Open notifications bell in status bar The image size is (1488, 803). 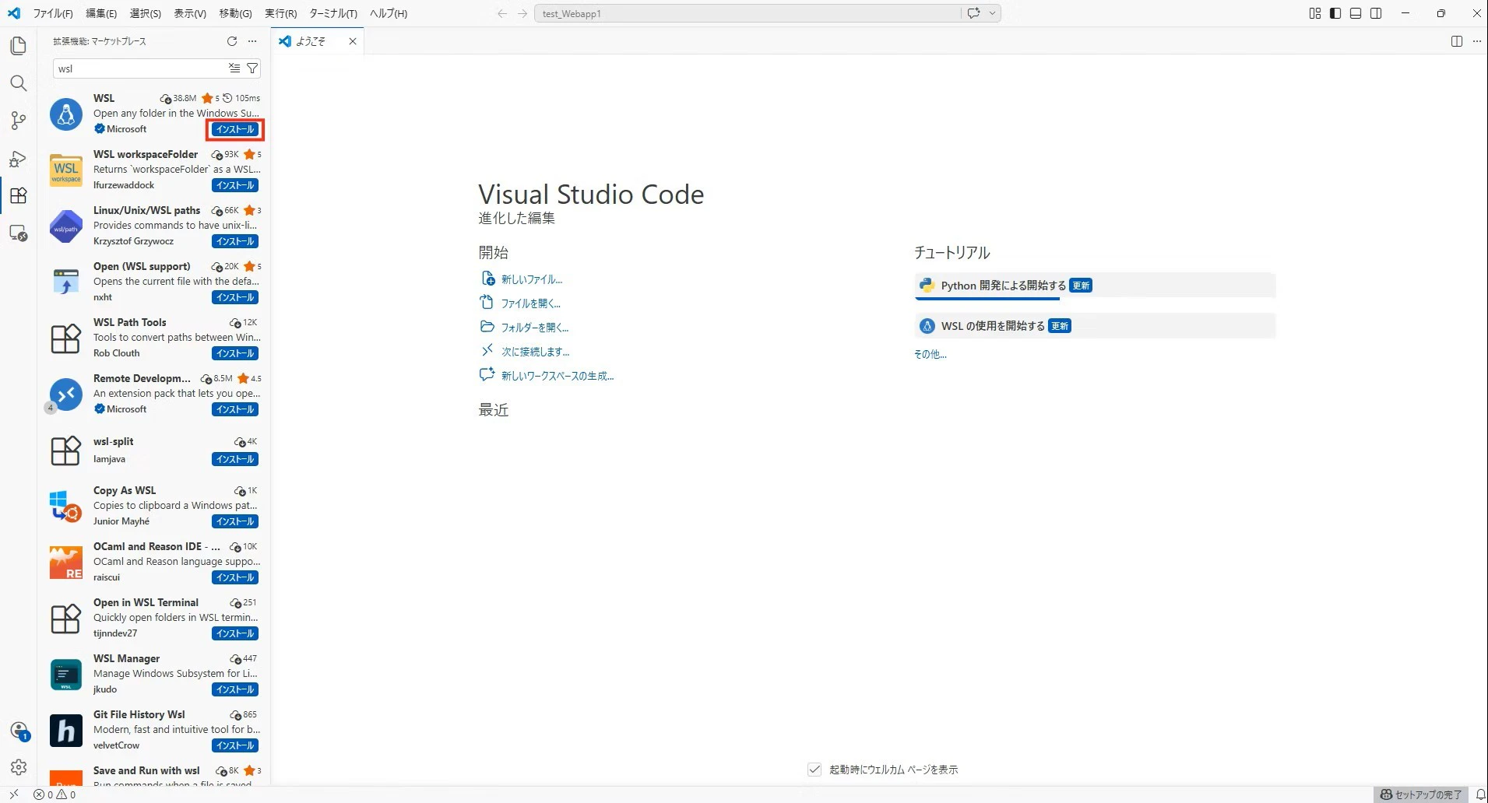[1480, 794]
